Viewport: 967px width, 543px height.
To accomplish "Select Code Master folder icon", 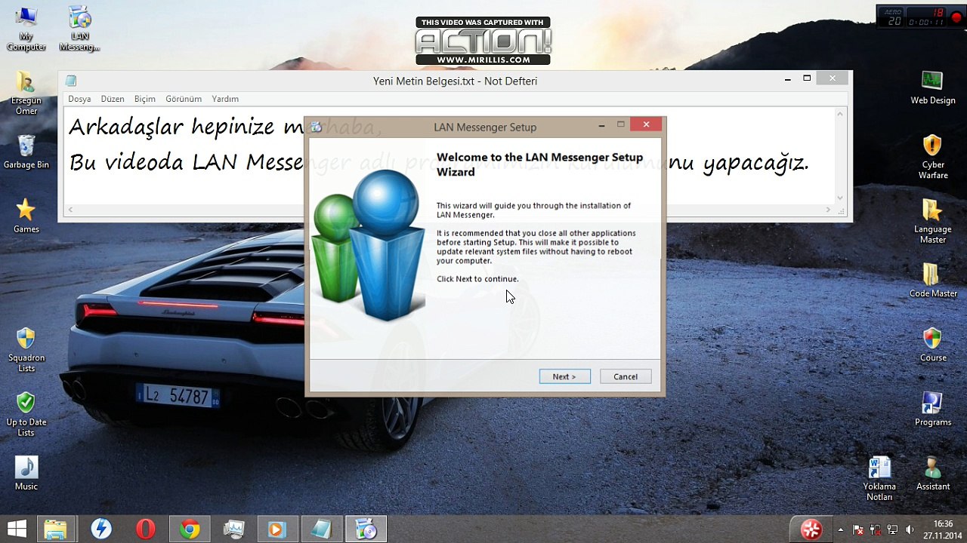I will [933, 281].
